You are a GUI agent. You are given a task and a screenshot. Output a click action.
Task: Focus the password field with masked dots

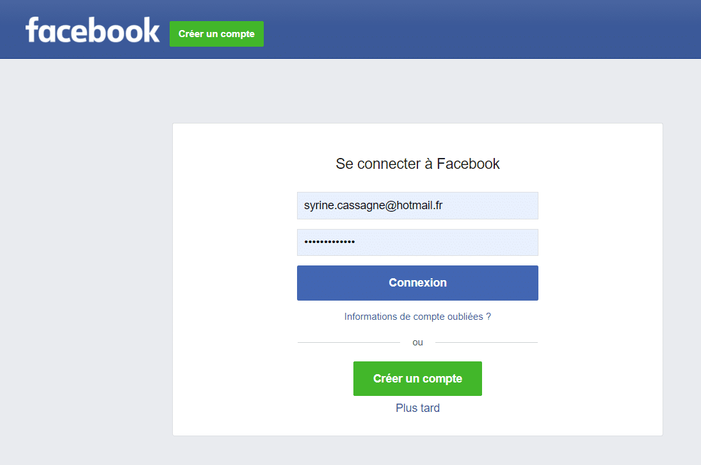pos(417,242)
